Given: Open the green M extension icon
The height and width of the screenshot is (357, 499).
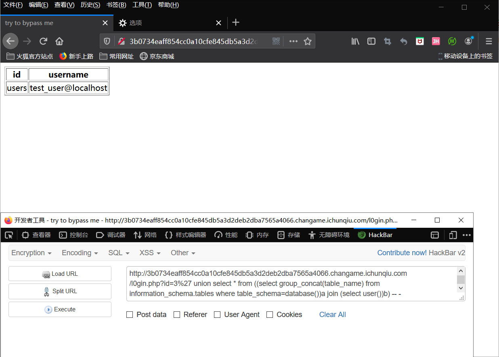Looking at the screenshot, I should [452, 41].
